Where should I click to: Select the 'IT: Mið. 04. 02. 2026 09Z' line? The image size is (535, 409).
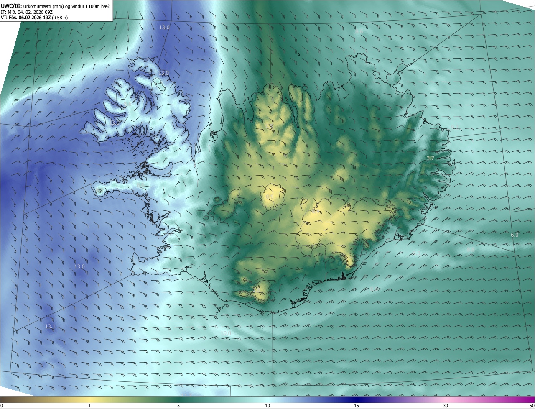pos(26,12)
